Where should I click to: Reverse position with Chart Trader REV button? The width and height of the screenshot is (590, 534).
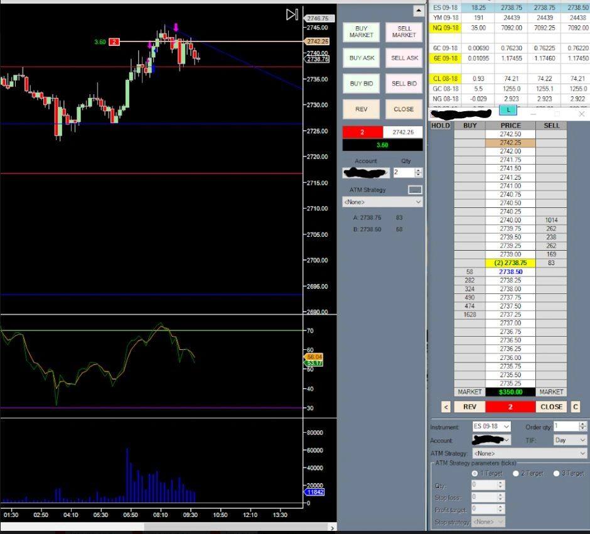(362, 109)
